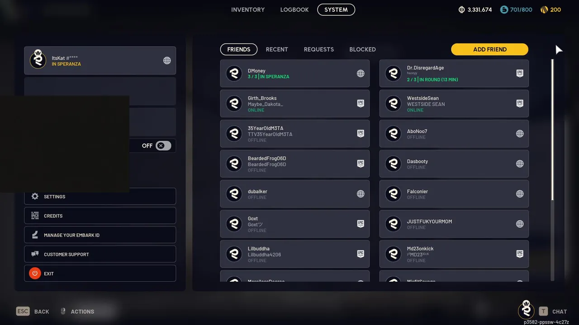Open Settings
The height and width of the screenshot is (325, 579).
tap(100, 196)
